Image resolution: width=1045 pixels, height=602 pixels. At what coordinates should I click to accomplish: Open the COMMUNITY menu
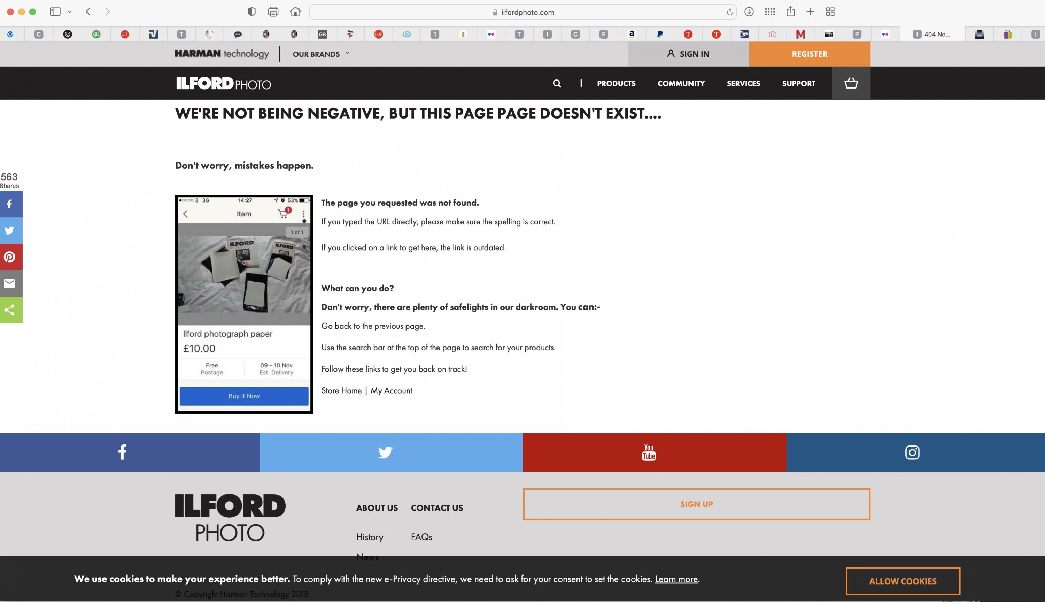(x=681, y=84)
